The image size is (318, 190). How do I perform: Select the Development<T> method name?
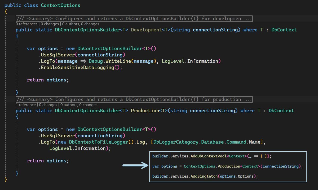pyautogui.click(x=151, y=30)
